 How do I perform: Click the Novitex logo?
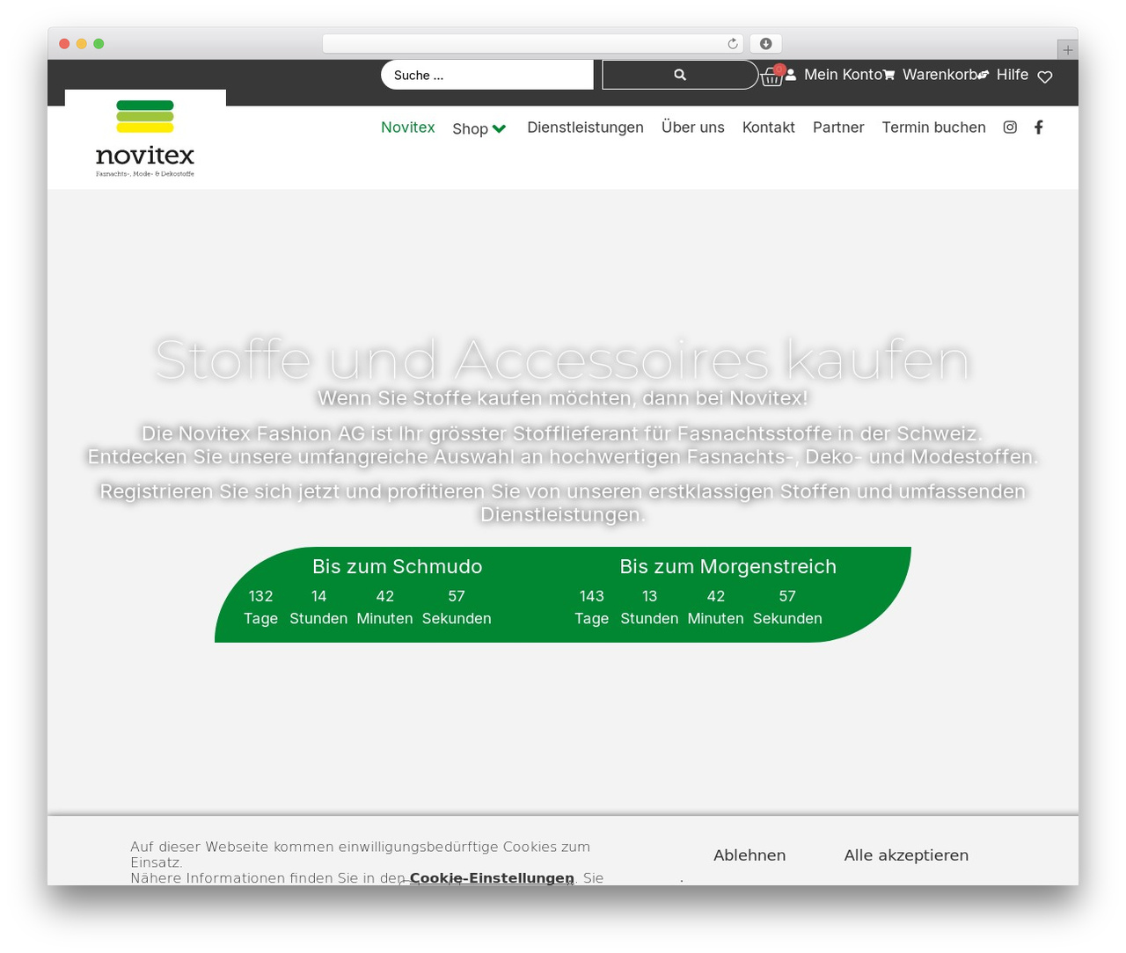click(x=145, y=139)
